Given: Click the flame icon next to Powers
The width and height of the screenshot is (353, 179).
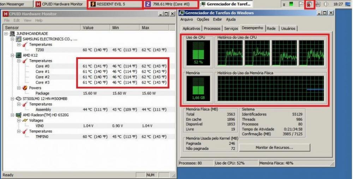Looking at the screenshot, I should (25, 88).
